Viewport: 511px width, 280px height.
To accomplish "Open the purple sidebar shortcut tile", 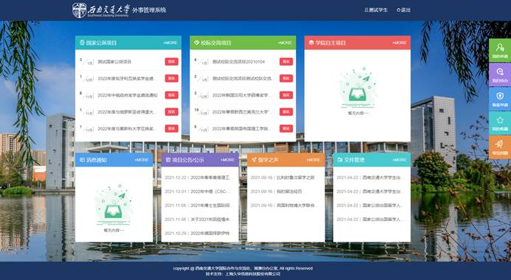I will [x=500, y=74].
